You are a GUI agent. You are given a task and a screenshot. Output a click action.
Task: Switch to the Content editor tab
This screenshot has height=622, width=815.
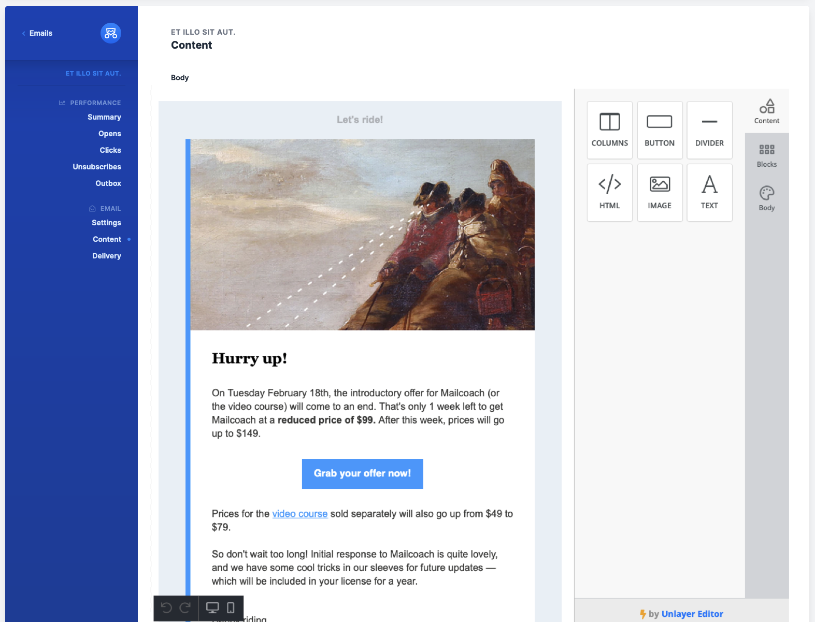767,111
